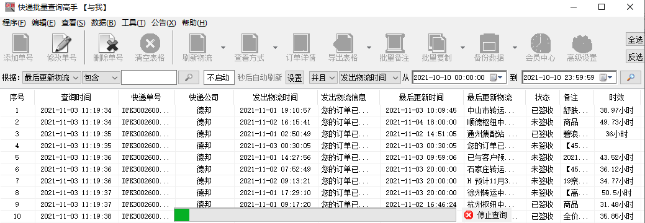Expand the 备份数据 dropdown arrow
Viewport: 645px width, 223px height.
pyautogui.click(x=515, y=48)
